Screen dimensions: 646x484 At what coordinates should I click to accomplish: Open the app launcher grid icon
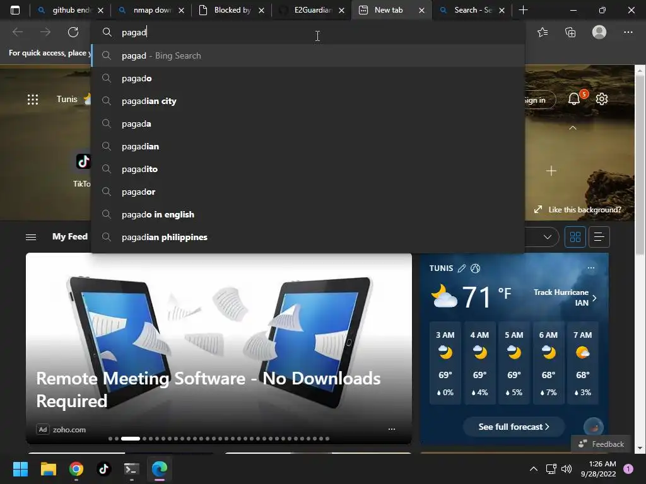coord(33,99)
